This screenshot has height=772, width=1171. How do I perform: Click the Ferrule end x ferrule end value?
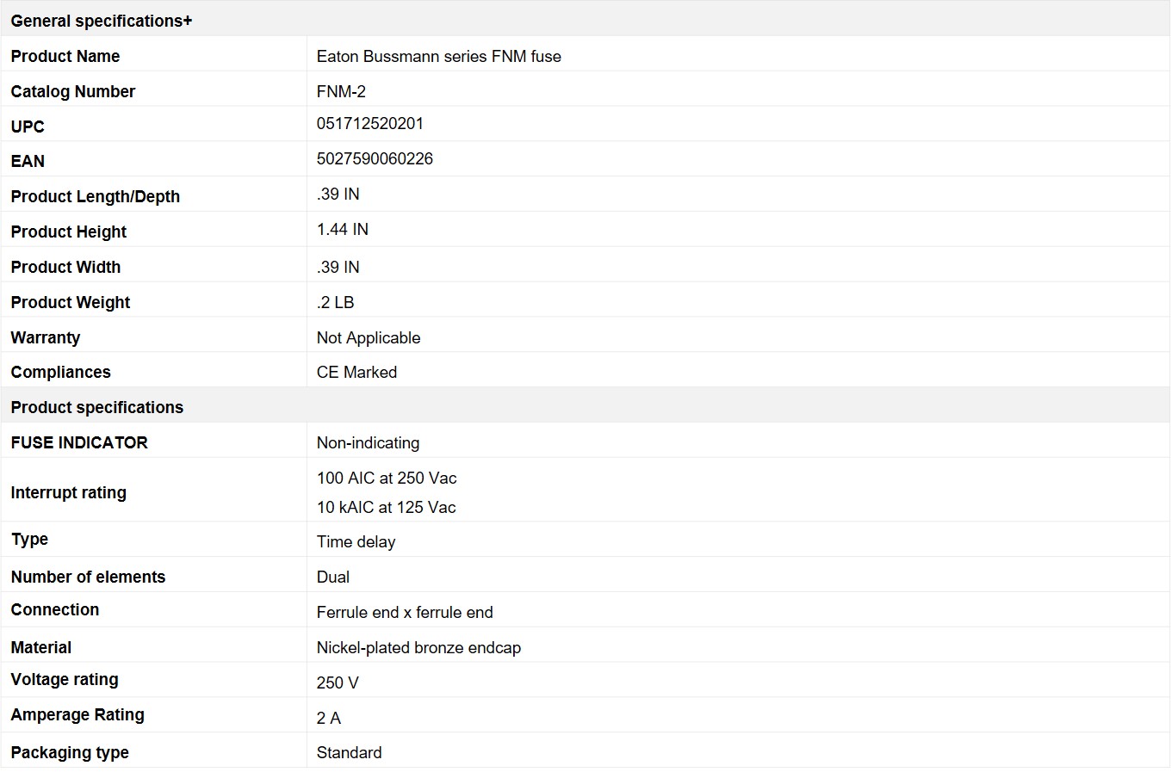click(x=405, y=613)
